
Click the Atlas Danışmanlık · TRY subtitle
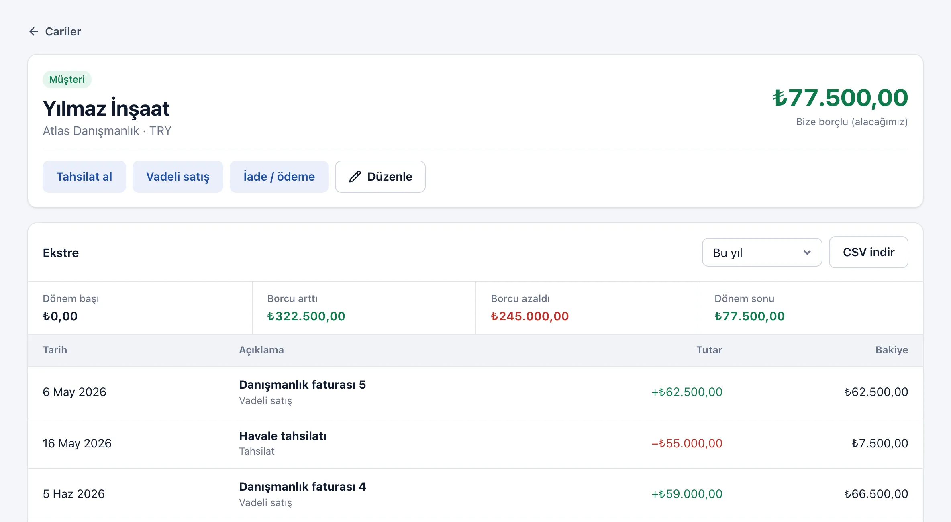107,131
